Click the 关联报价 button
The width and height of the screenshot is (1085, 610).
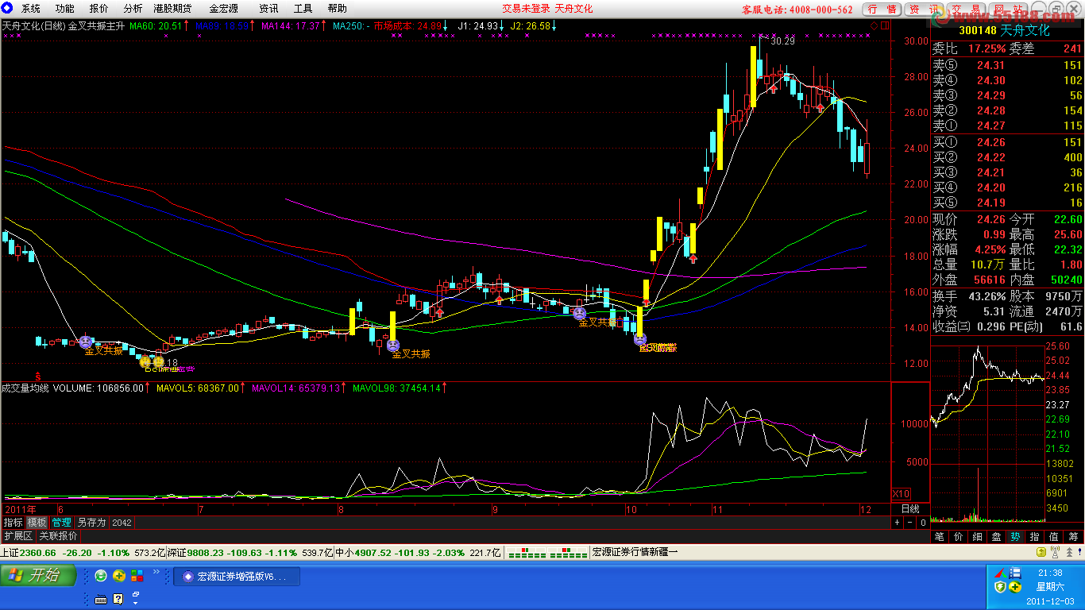(59, 536)
